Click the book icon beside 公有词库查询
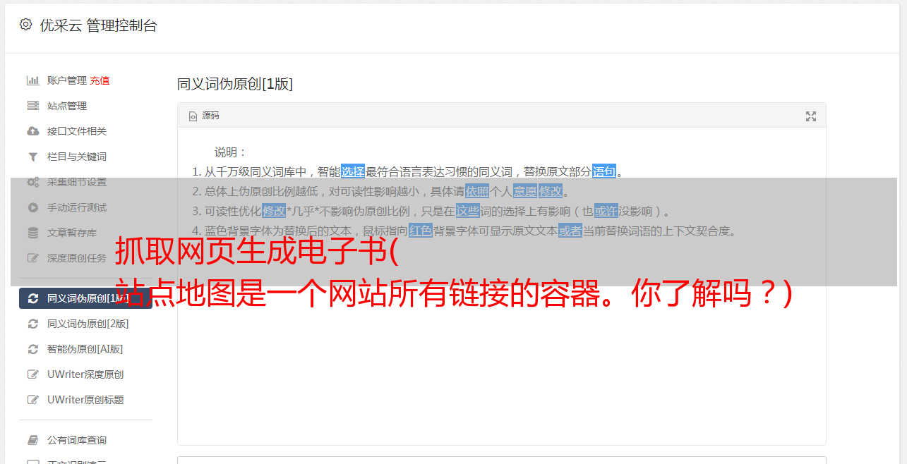 pyautogui.click(x=32, y=440)
